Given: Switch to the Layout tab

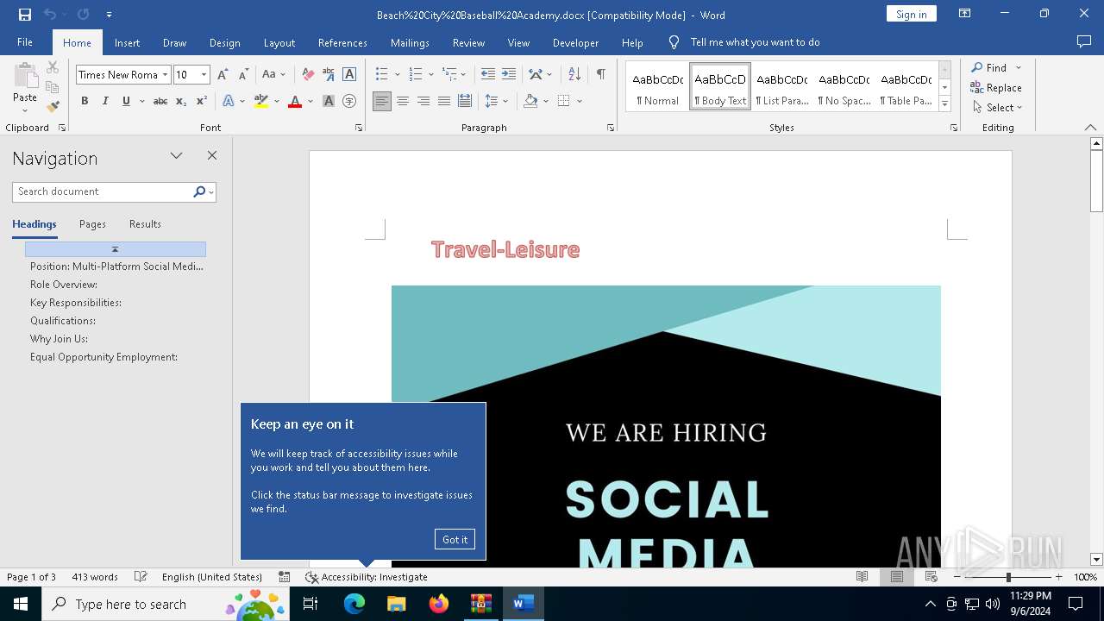Looking at the screenshot, I should (279, 42).
